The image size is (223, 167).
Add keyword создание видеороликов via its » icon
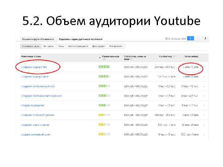coord(204,77)
